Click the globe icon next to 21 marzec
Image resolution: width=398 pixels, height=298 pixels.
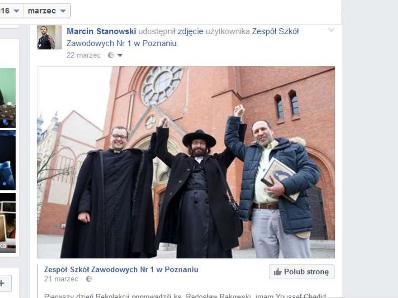[x=89, y=279]
